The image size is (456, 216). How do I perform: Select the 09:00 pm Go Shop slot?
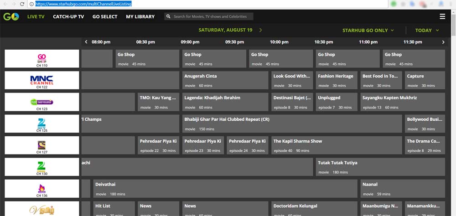[214, 59]
